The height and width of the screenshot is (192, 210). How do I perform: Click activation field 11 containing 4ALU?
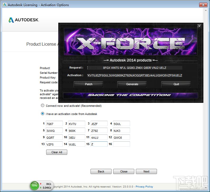point(99,137)
